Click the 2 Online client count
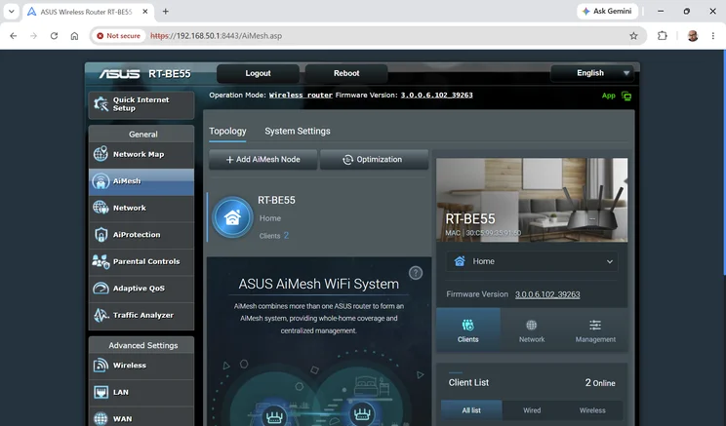726x426 pixels. click(x=599, y=382)
